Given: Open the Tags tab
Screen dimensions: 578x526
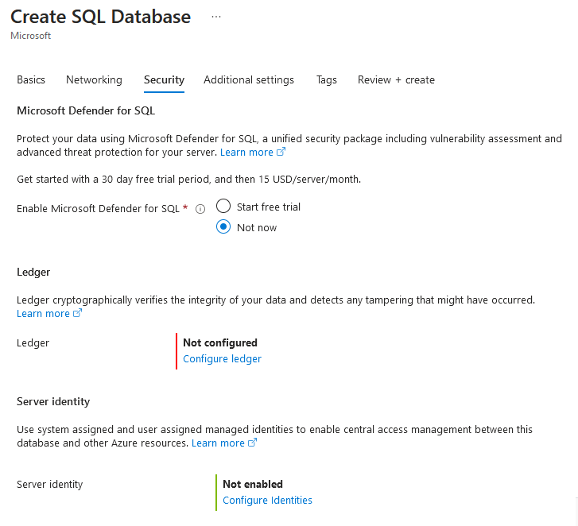Looking at the screenshot, I should coord(327,80).
